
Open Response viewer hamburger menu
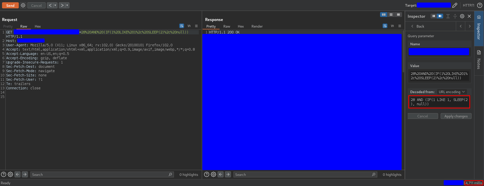click(x=400, y=26)
